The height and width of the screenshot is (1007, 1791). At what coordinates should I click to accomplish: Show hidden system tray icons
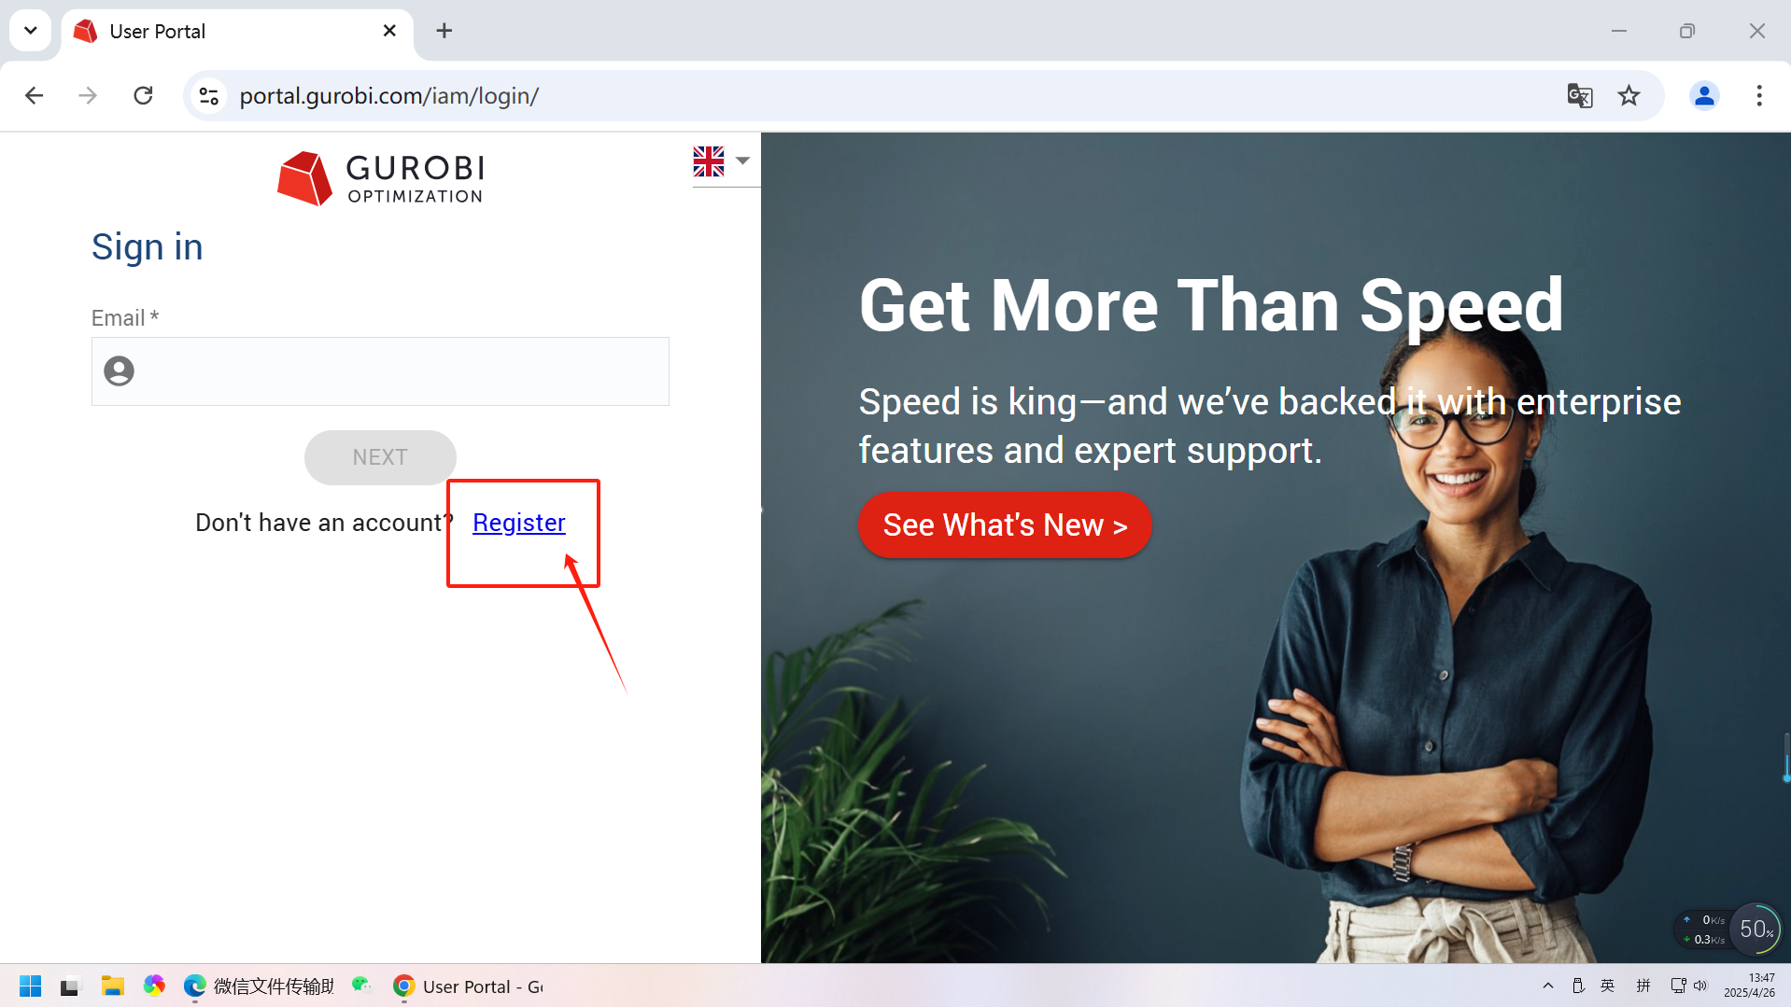(x=1547, y=986)
